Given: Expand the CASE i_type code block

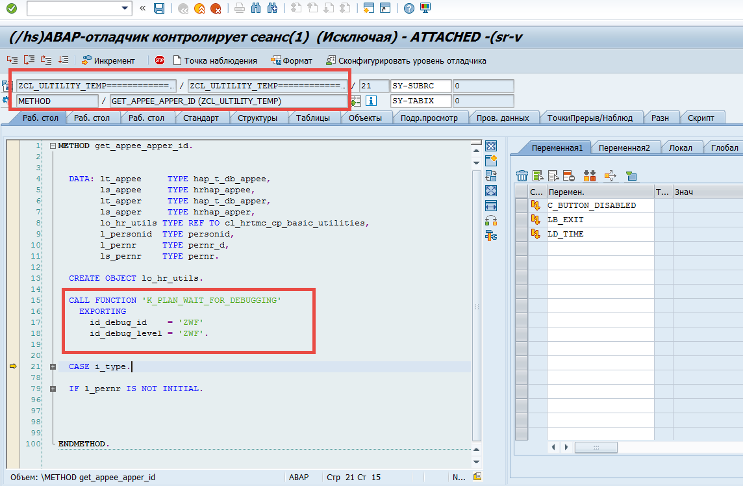Looking at the screenshot, I should (53, 366).
